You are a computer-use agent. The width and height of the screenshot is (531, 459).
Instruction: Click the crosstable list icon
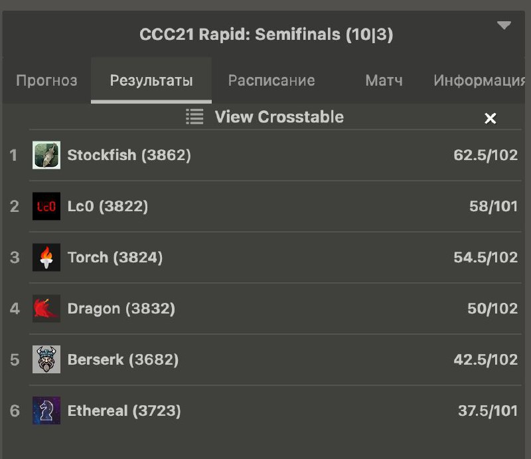point(194,117)
